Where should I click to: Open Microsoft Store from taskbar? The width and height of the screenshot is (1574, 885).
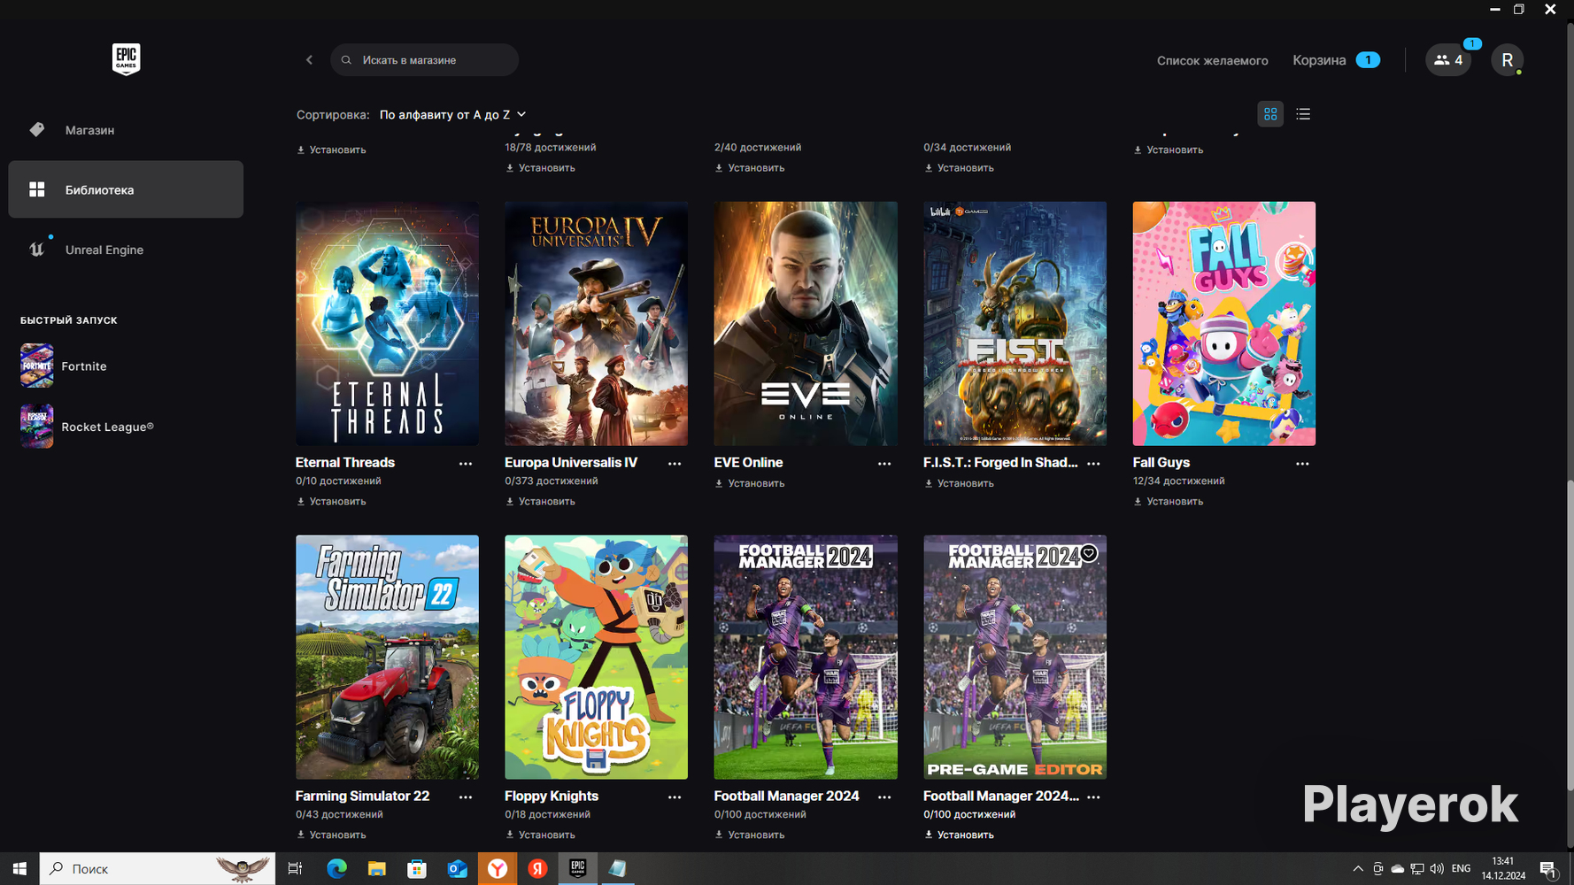(417, 869)
